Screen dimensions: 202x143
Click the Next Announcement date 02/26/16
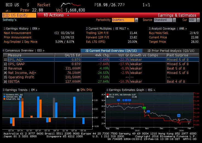[68, 33]
